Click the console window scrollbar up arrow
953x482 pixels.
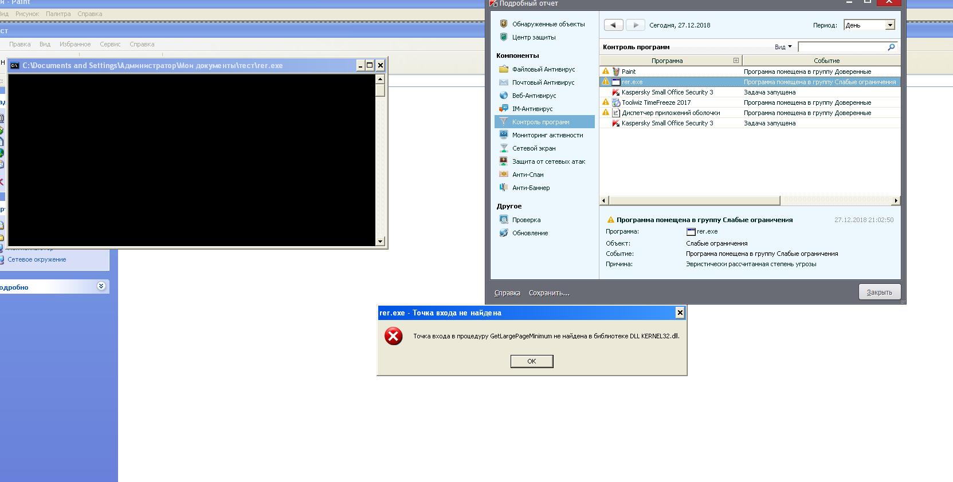(380, 78)
